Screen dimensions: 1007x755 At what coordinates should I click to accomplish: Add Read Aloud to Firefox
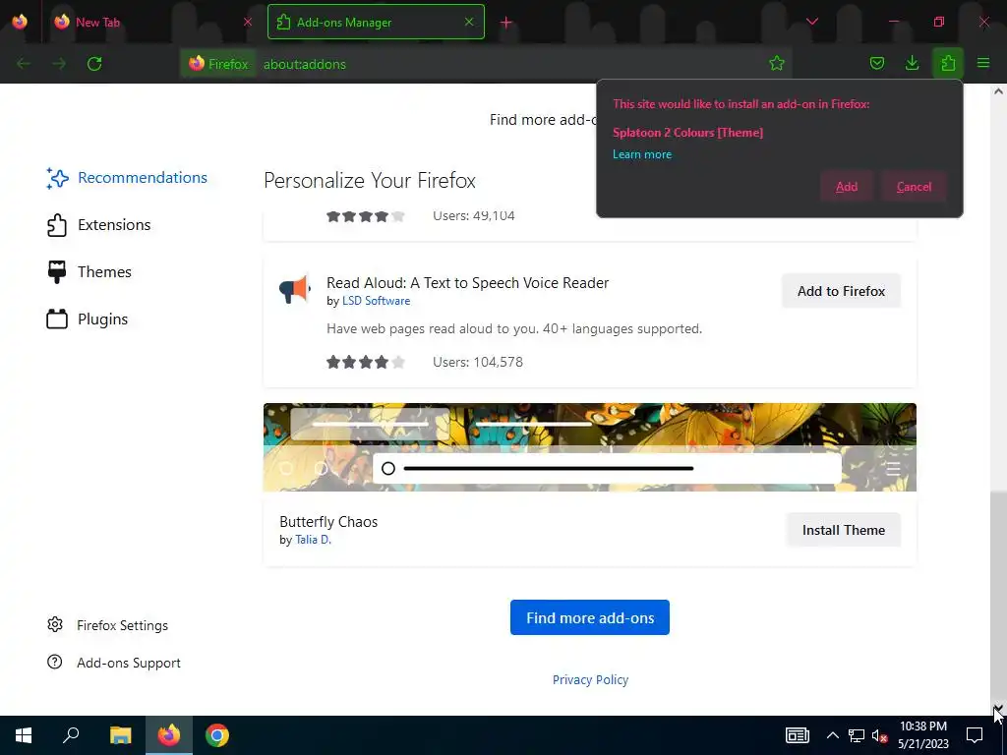coord(841,291)
